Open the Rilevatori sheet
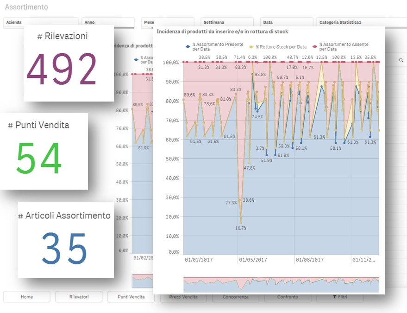The height and width of the screenshot is (313, 407). [x=79, y=297]
